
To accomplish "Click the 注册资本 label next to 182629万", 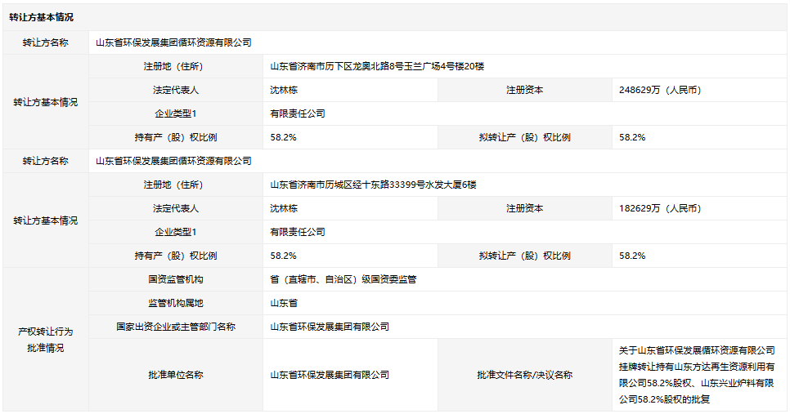I will point(524,208).
